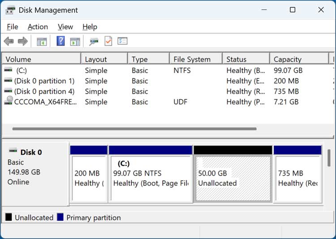Viewport: 336px width, 239px height.
Task: Click the Primary partition legend label
Action: coord(94,217)
